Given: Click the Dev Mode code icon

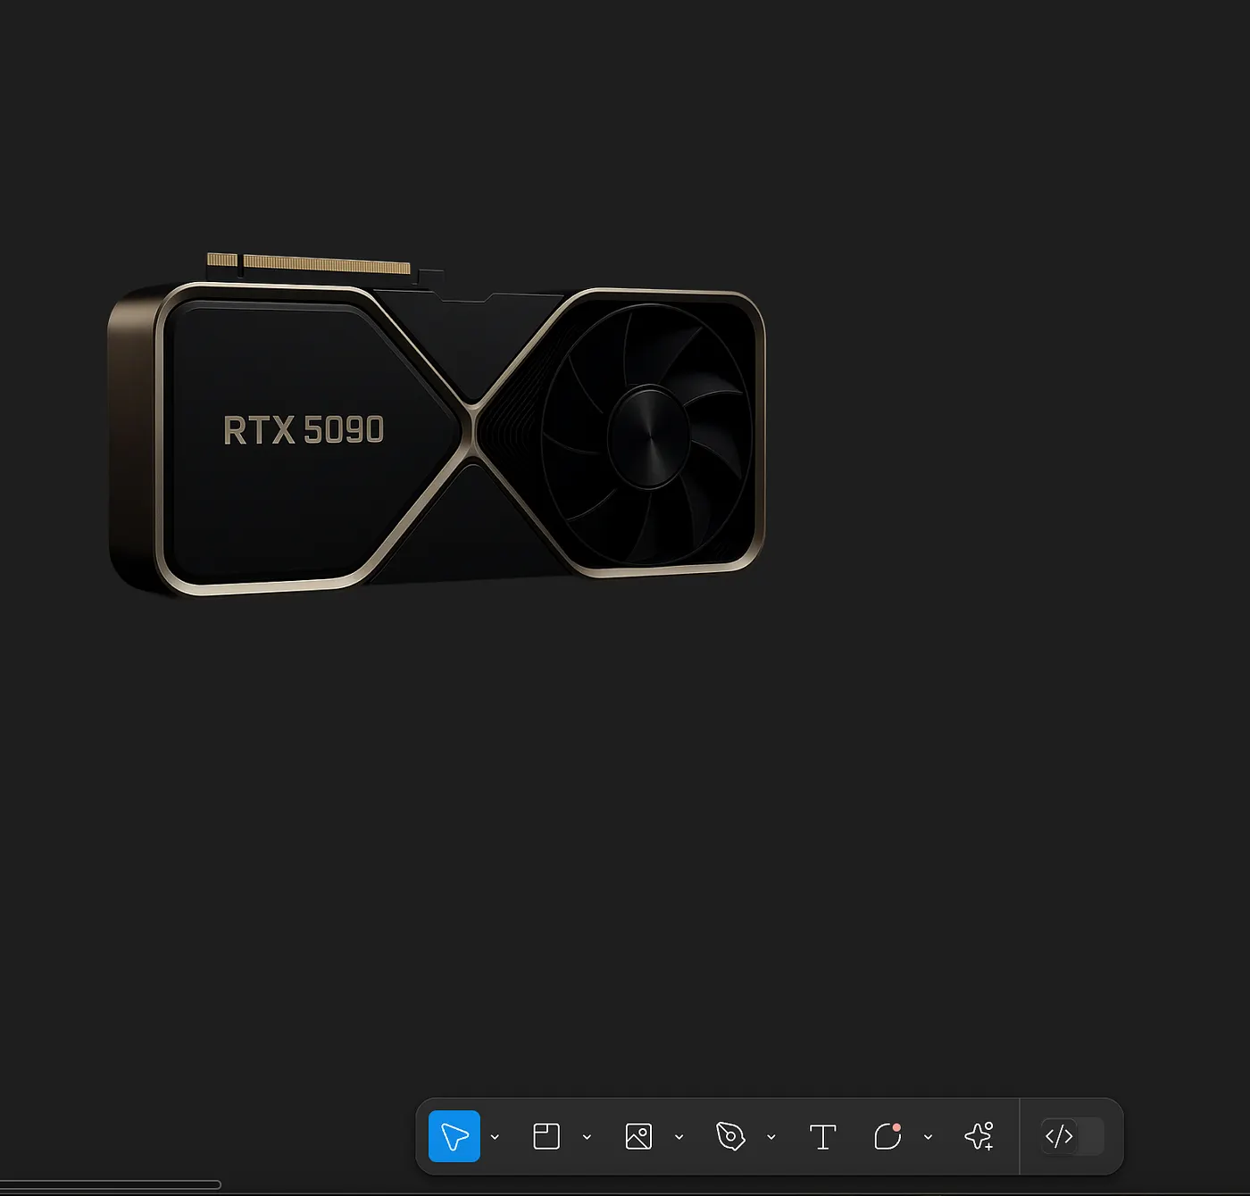Looking at the screenshot, I should (x=1060, y=1136).
